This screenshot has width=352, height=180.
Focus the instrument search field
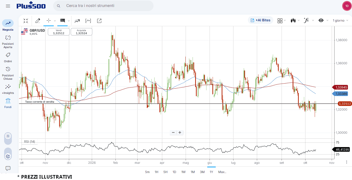point(103,6)
